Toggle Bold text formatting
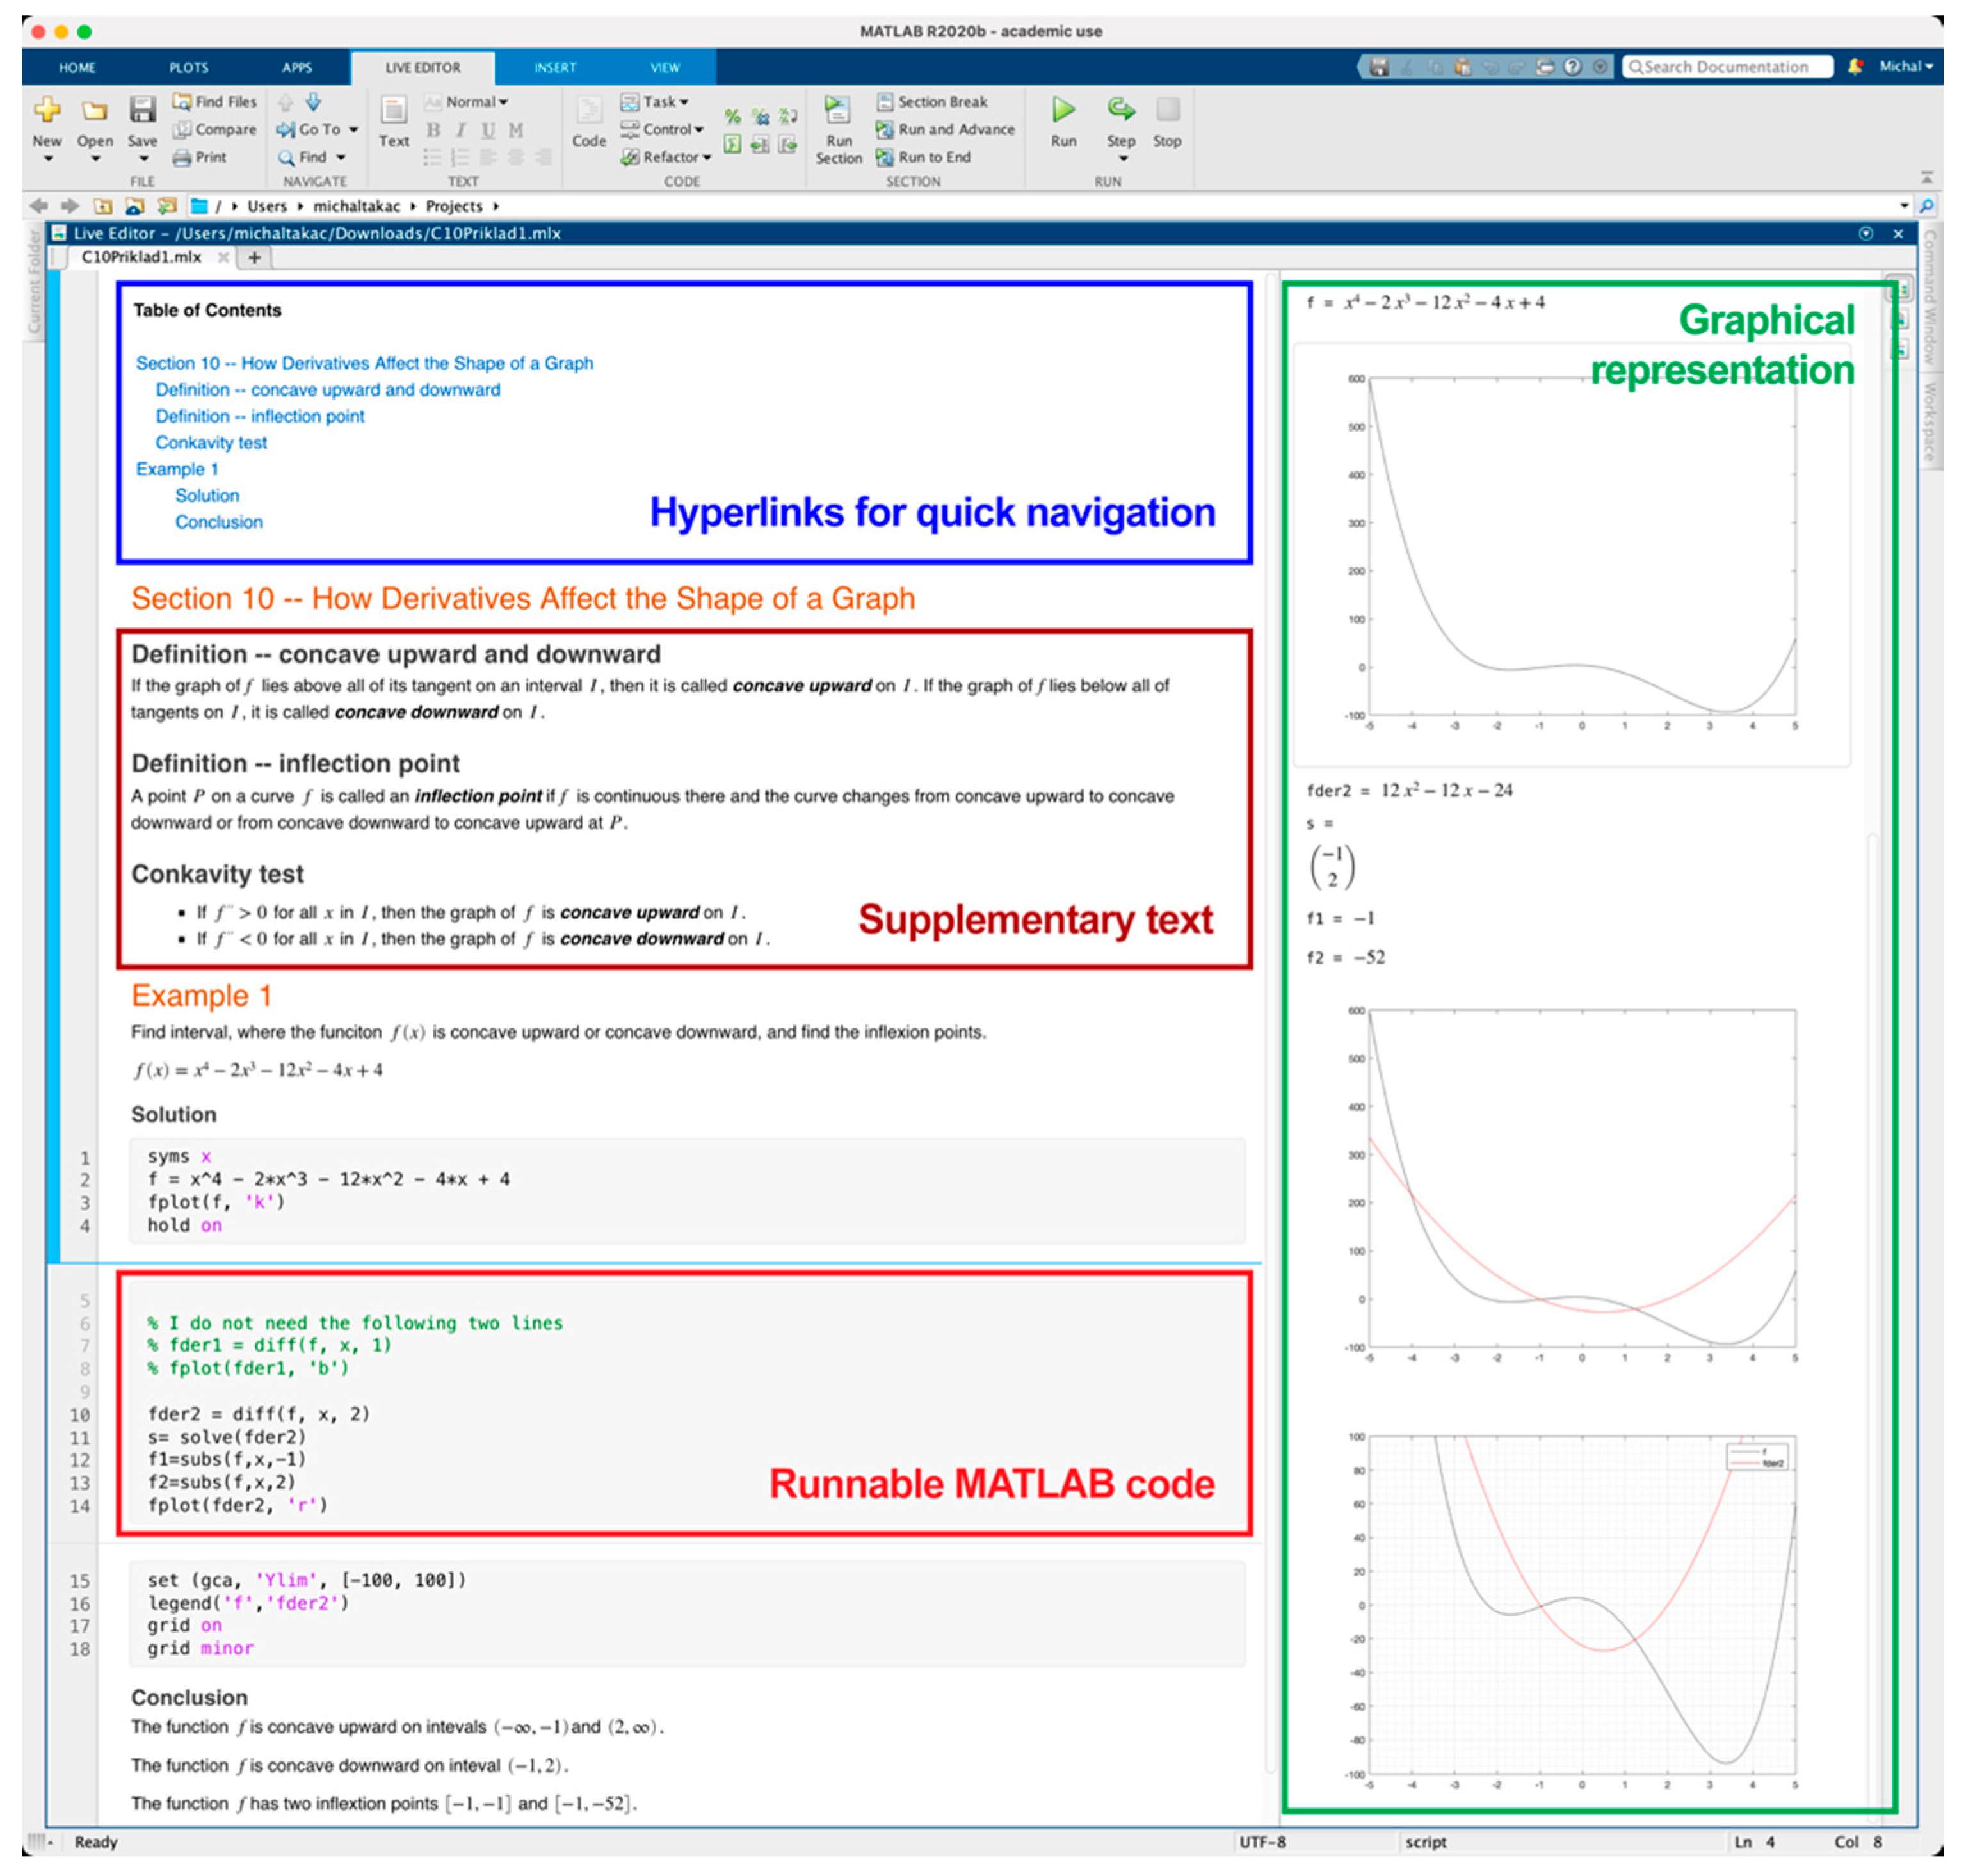Viewport: 1966px width, 1876px height. (x=433, y=131)
